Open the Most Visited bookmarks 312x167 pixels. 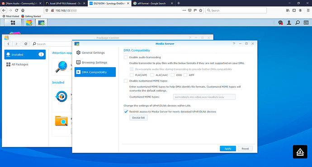pyautogui.click(x=11, y=16)
